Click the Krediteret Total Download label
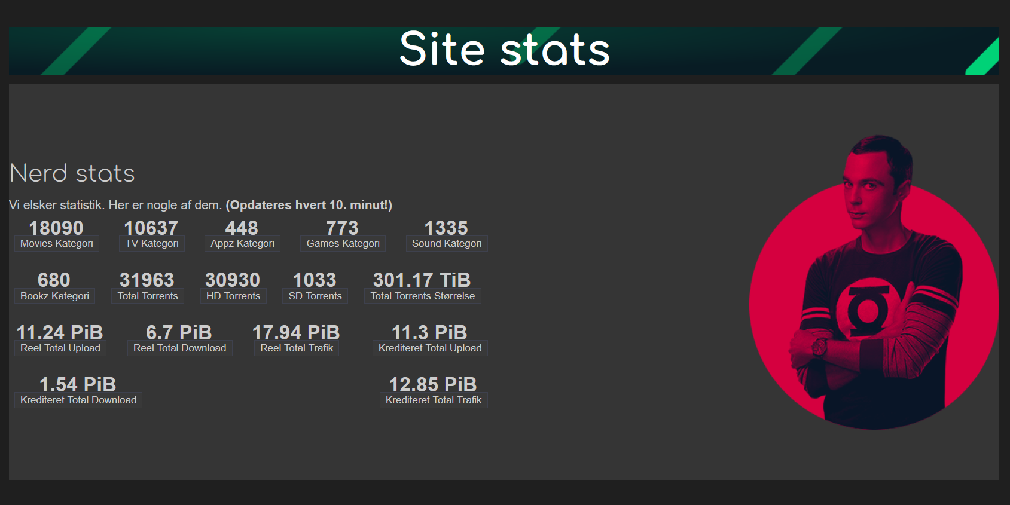Image resolution: width=1010 pixels, height=505 pixels. coord(78,400)
